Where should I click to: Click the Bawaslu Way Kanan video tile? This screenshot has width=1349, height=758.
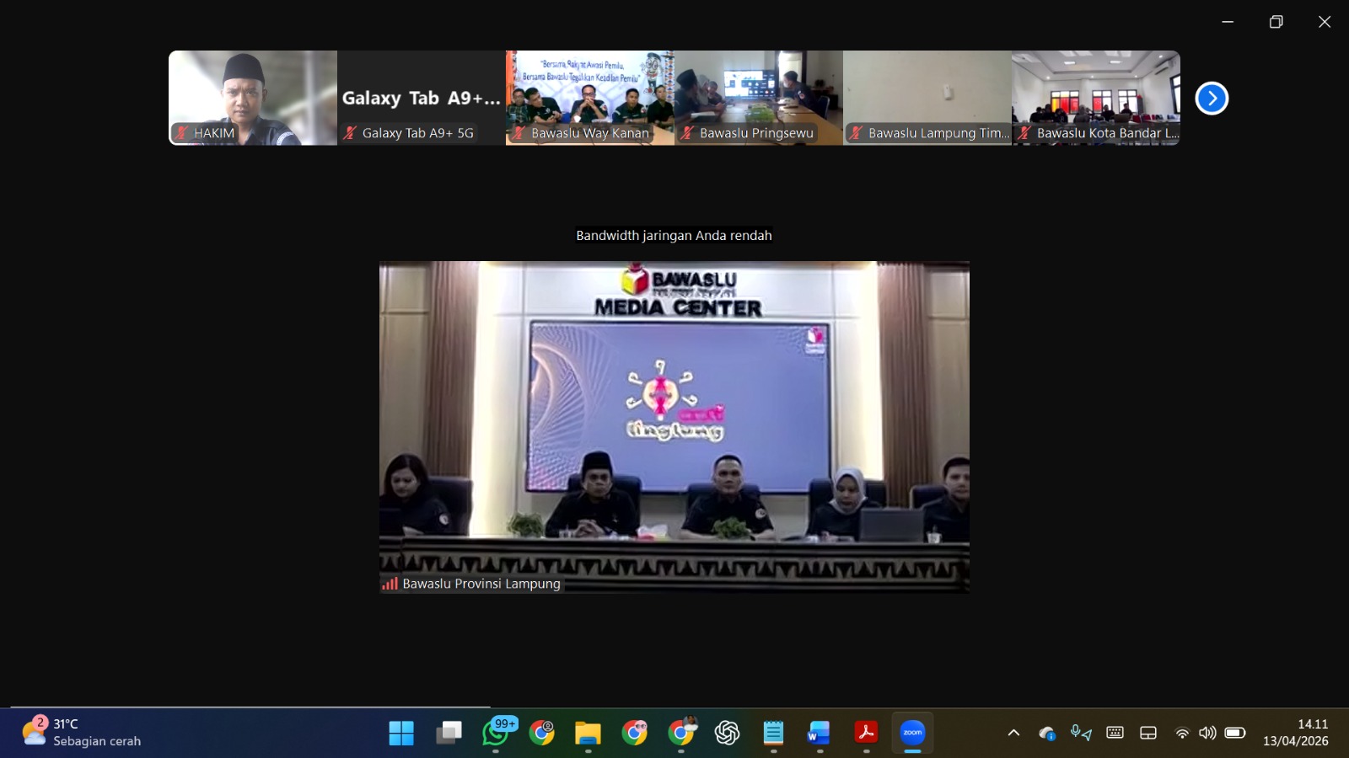click(590, 97)
